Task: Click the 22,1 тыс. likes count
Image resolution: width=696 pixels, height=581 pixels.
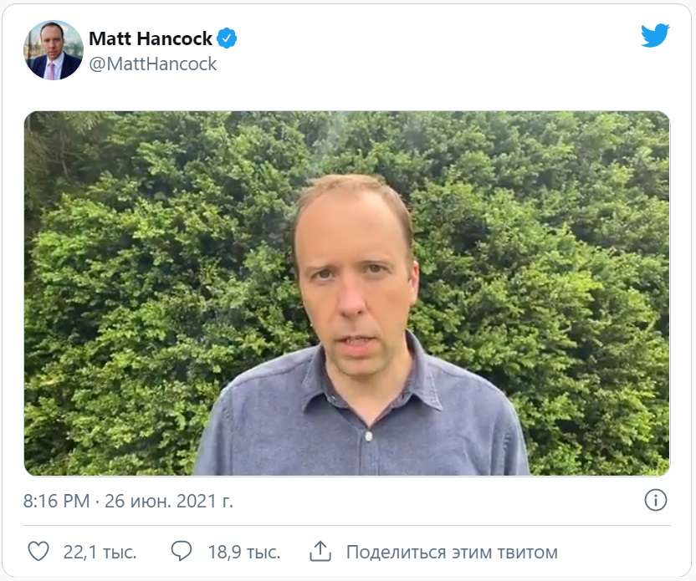Action: 100,553
